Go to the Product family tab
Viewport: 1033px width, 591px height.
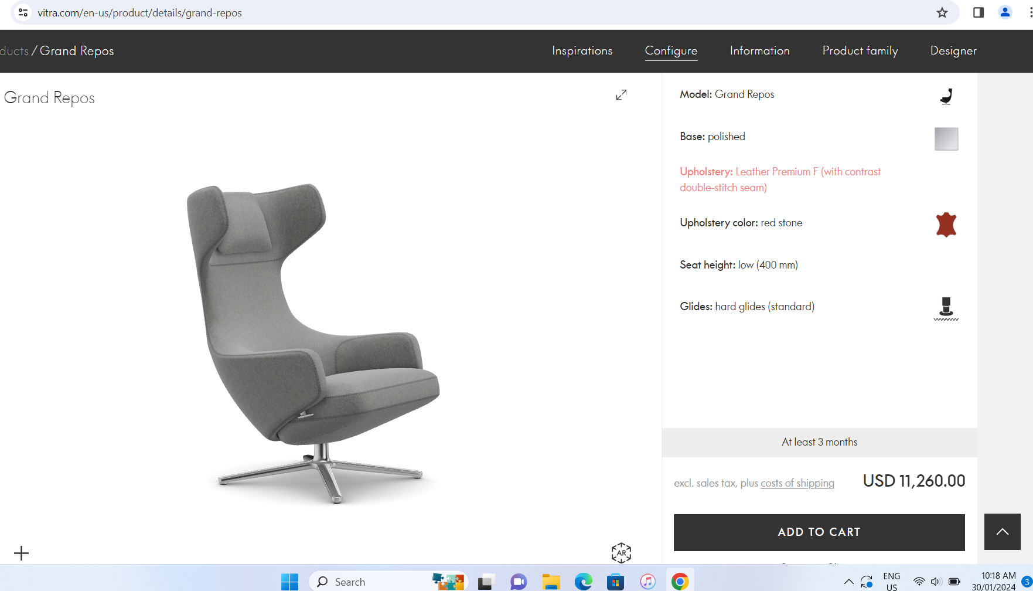click(860, 51)
